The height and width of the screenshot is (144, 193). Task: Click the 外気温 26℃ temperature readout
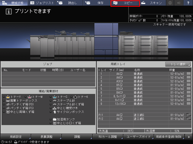click(x=121, y=131)
